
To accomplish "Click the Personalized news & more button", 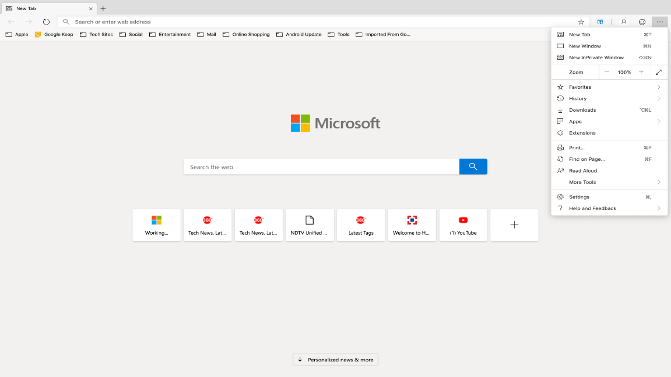I will click(335, 359).
